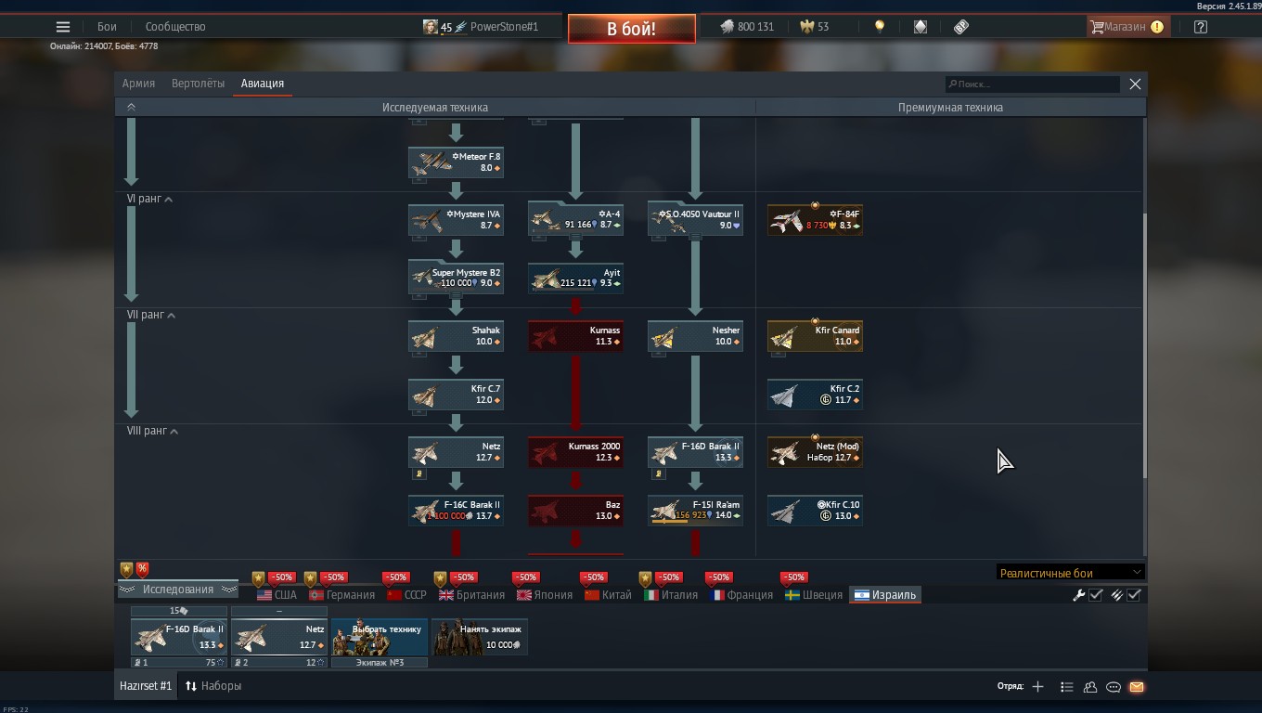Select the Meteor F.8 aircraft
The width and height of the screenshot is (1262, 713).
456,162
